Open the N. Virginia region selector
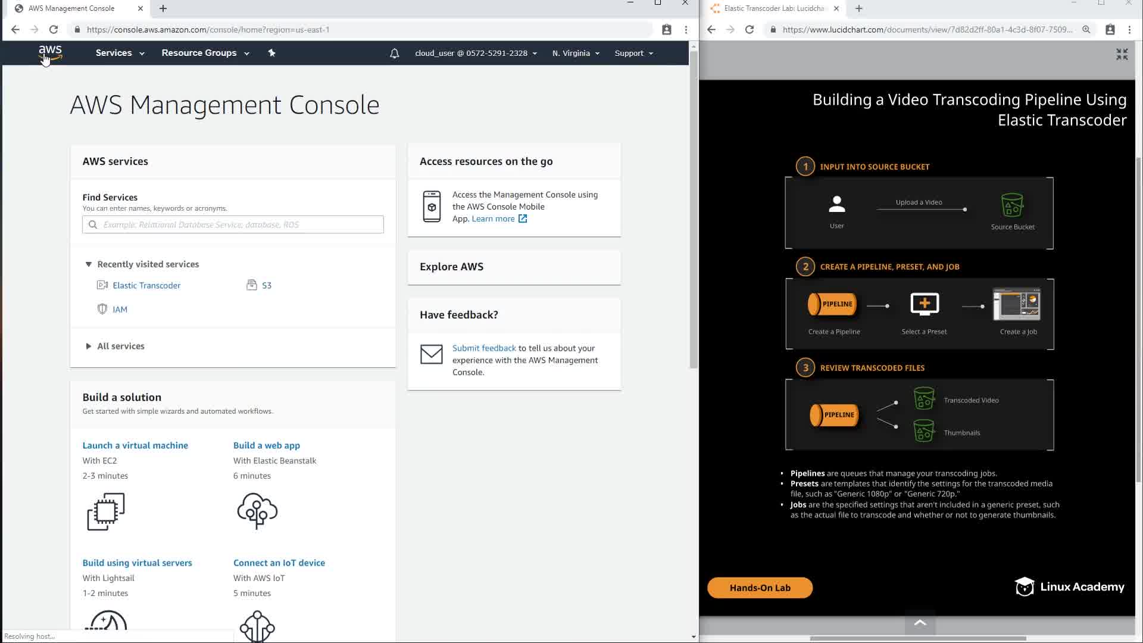1143x643 pixels. (575, 53)
